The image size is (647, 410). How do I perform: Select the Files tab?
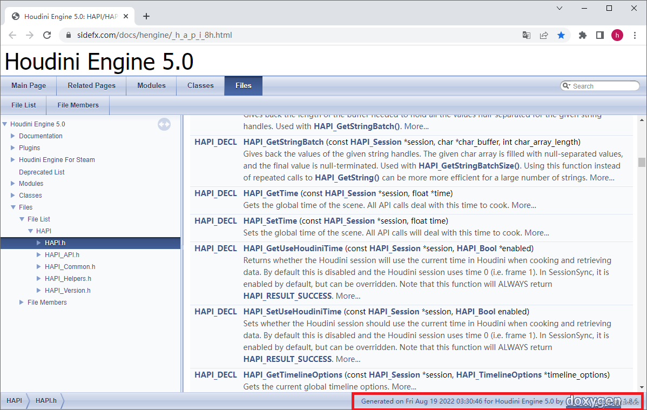[244, 85]
